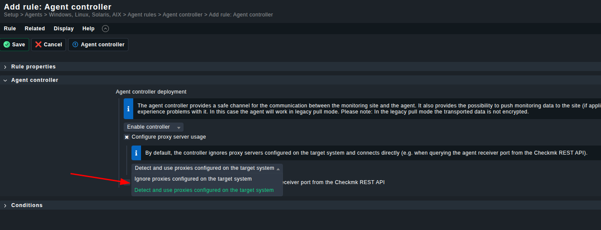The height and width of the screenshot is (230, 601).
Task: Click the red X Cancel icon
Action: (39, 45)
